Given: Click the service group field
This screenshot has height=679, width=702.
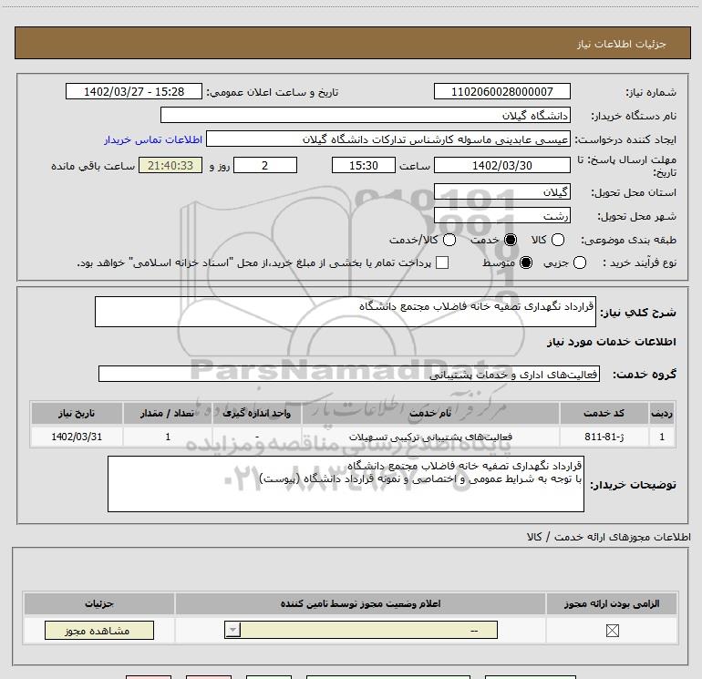Looking at the screenshot, I should coord(349,374).
